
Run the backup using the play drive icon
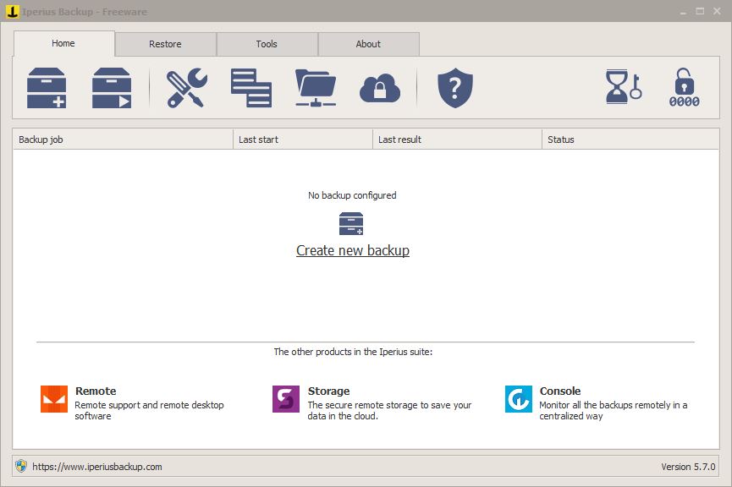pos(111,86)
